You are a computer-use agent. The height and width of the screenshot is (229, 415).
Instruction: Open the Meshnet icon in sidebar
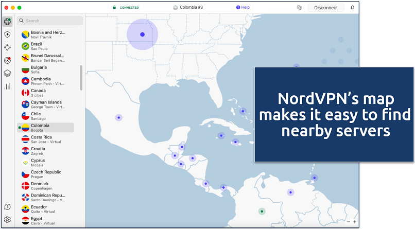[x=7, y=47]
